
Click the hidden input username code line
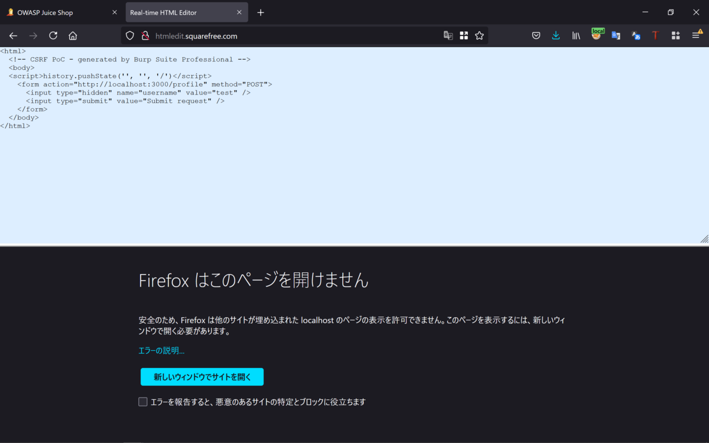pos(138,93)
